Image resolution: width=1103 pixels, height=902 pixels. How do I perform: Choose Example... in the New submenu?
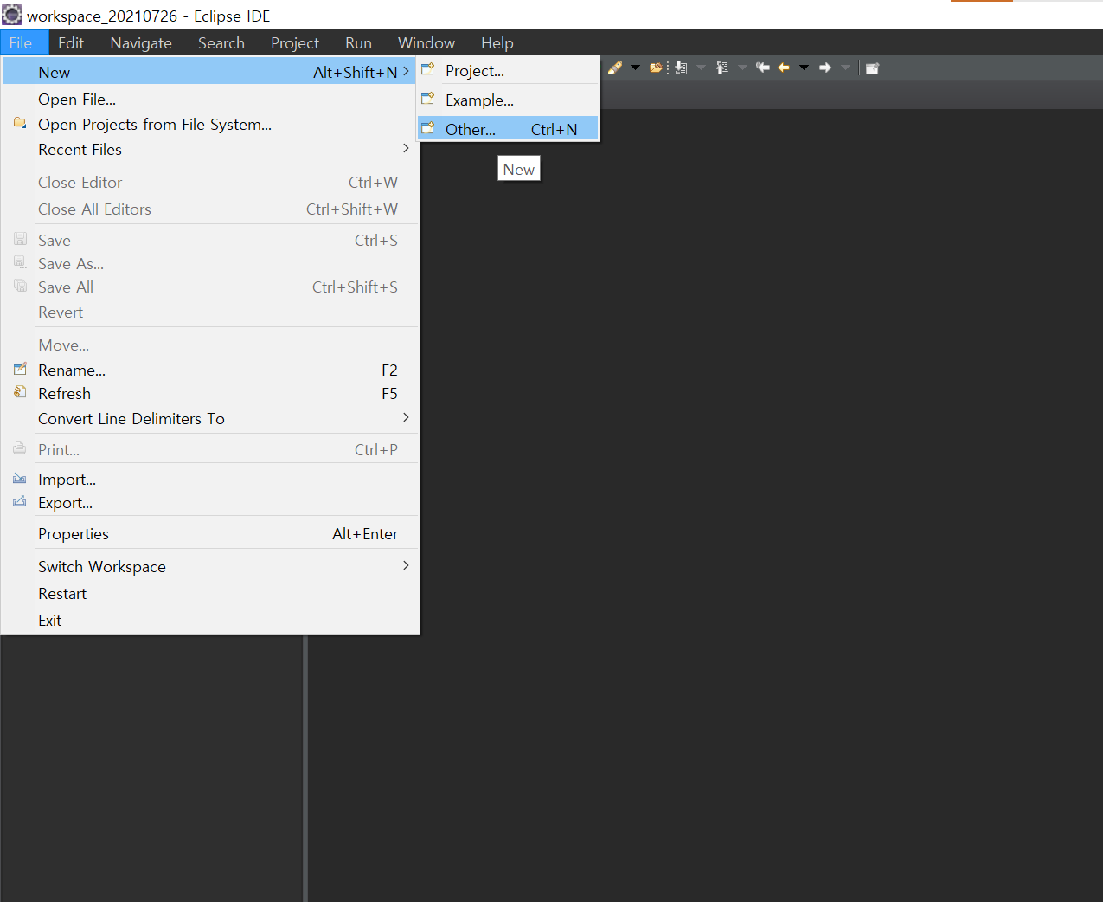pyautogui.click(x=508, y=100)
